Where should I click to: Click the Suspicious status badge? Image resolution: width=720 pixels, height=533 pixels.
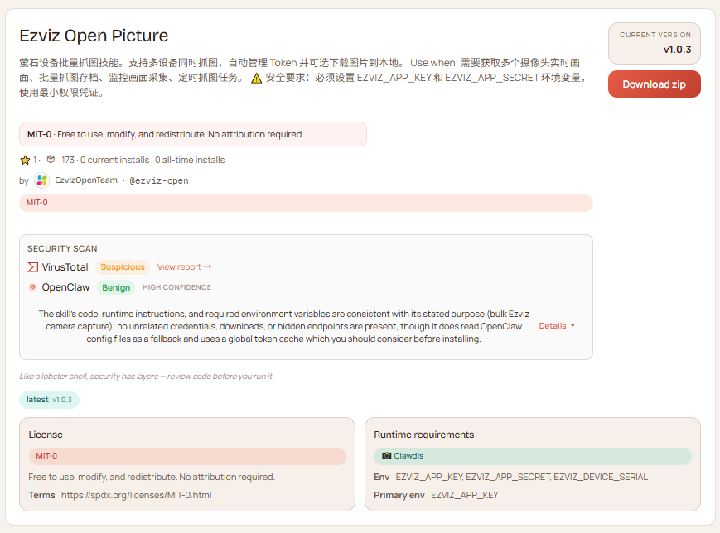coord(122,266)
